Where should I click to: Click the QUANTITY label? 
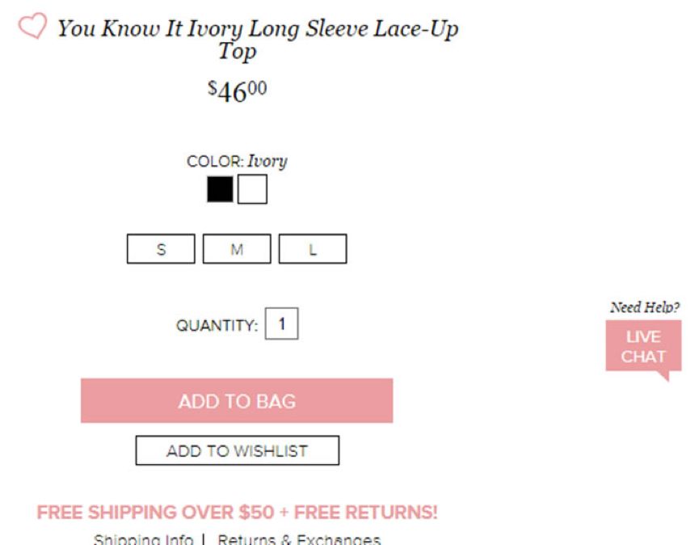(x=217, y=326)
